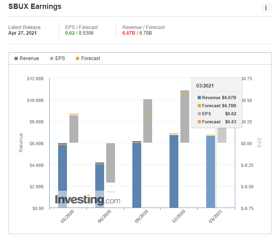The height and width of the screenshot is (237, 276).
Task: Open the info icon beside SBUX Earnings
Action: [x=266, y=8]
